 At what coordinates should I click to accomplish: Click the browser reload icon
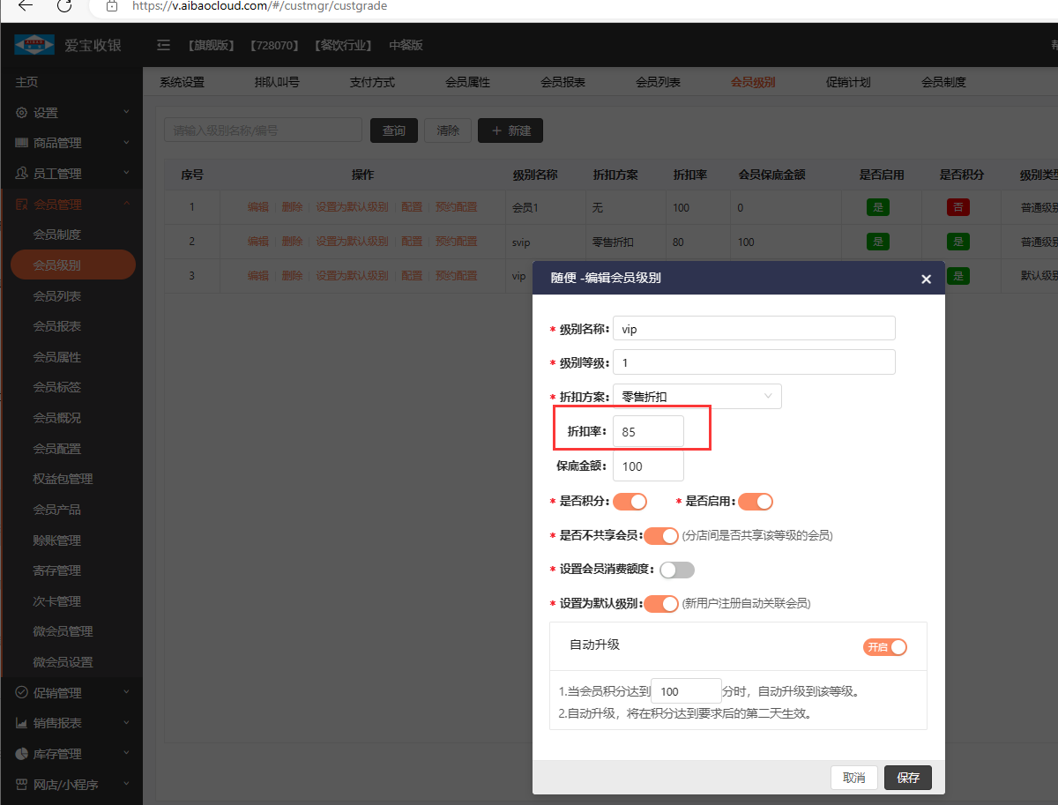click(x=63, y=6)
